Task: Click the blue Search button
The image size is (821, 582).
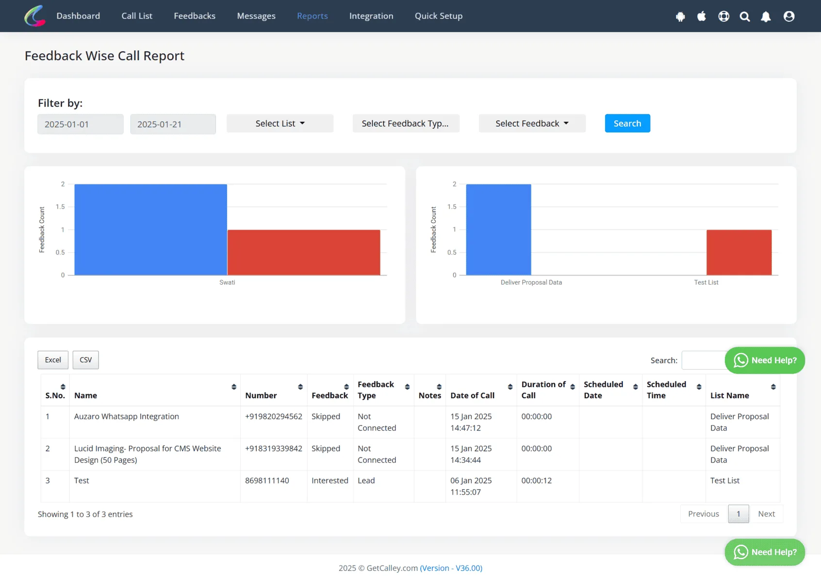Action: pos(627,123)
